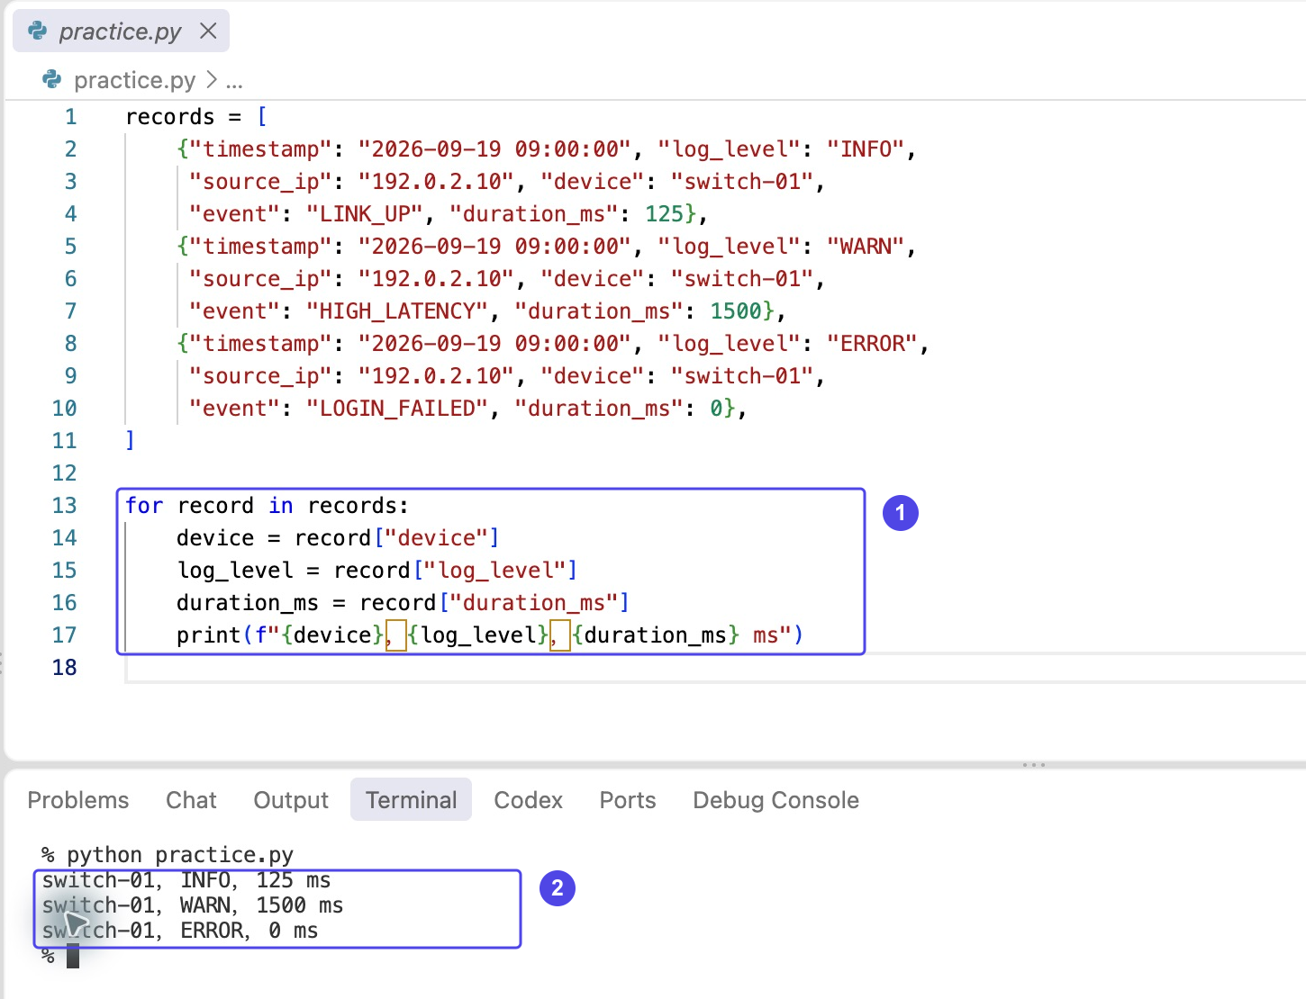The height and width of the screenshot is (999, 1306).
Task: Click line number 18 in the gutter
Action: tap(64, 668)
